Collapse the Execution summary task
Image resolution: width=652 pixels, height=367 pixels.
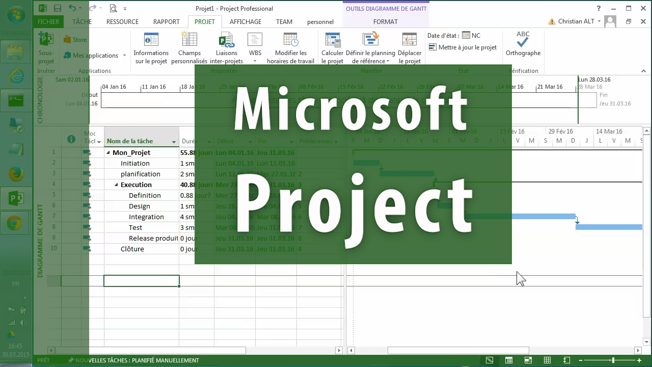coord(117,185)
